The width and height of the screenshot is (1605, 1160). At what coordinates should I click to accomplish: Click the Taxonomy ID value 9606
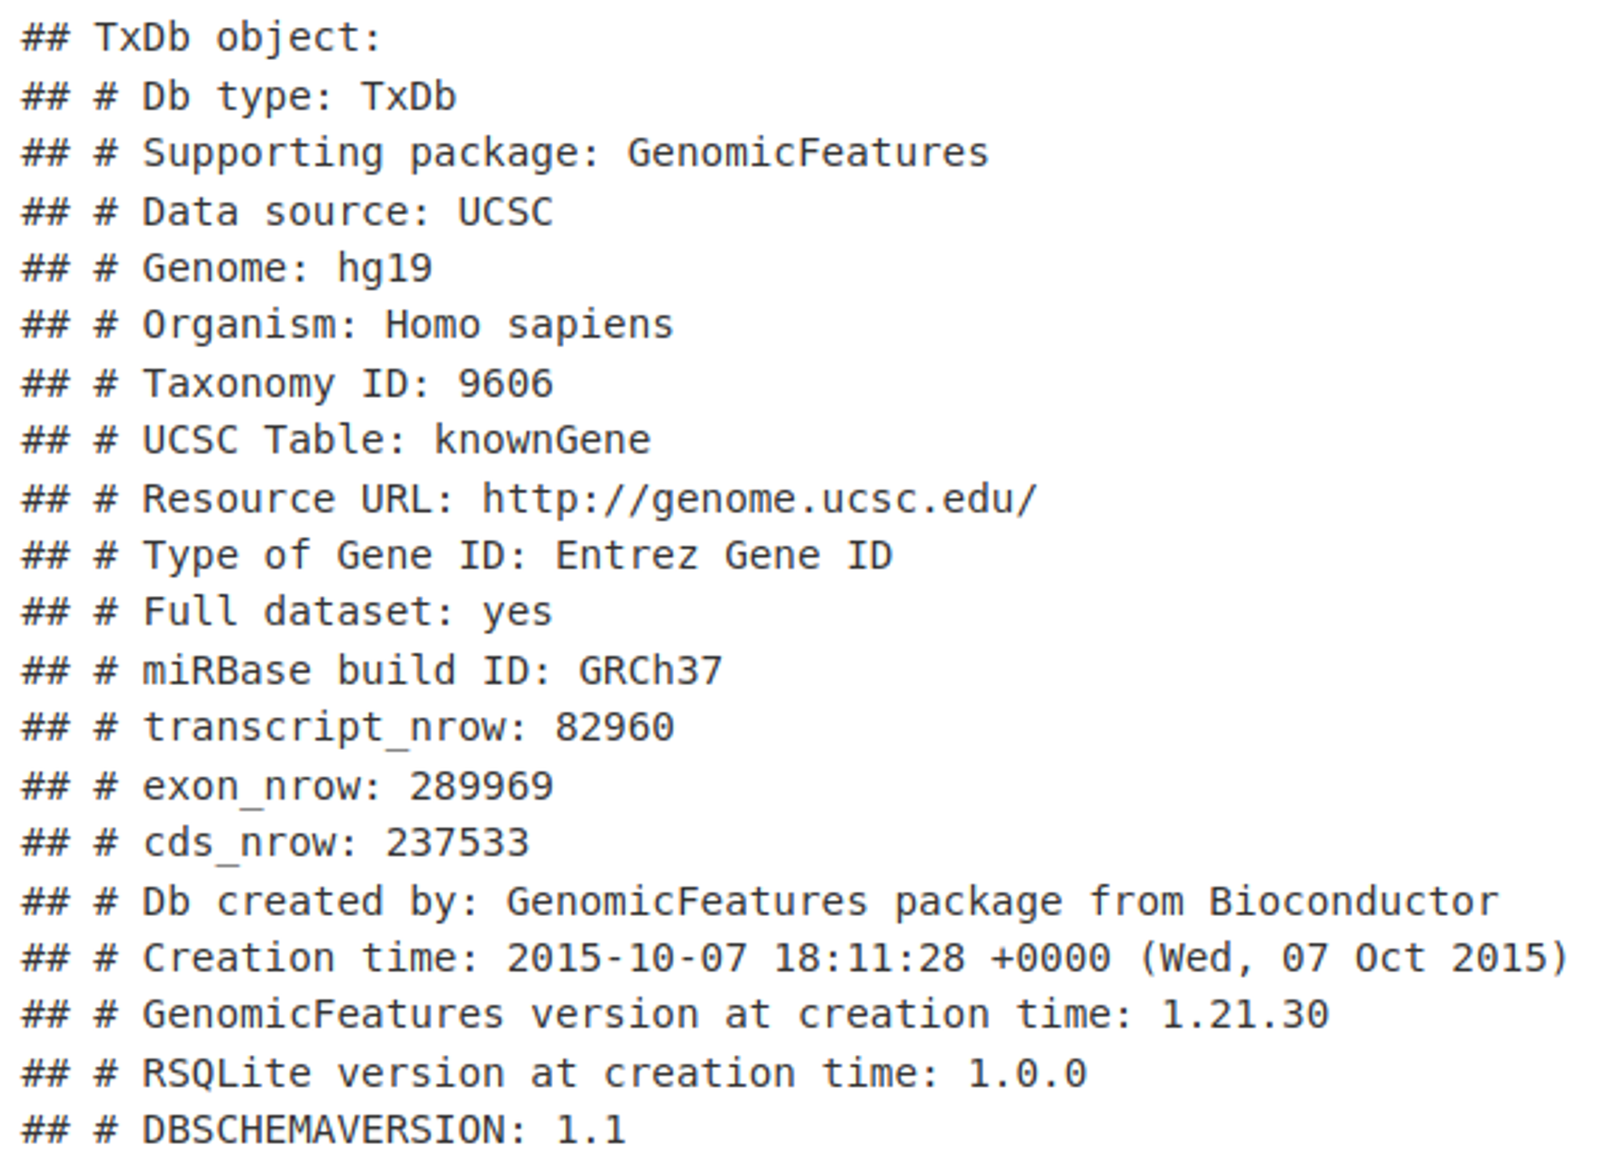pyautogui.click(x=506, y=383)
